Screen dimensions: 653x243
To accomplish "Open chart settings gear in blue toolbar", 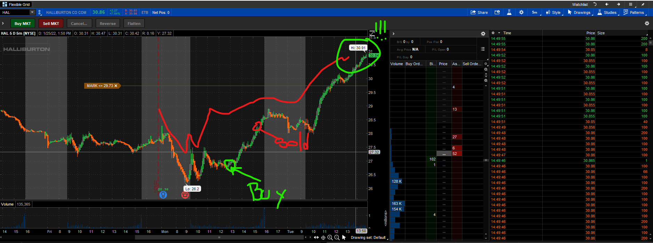I will (521, 12).
